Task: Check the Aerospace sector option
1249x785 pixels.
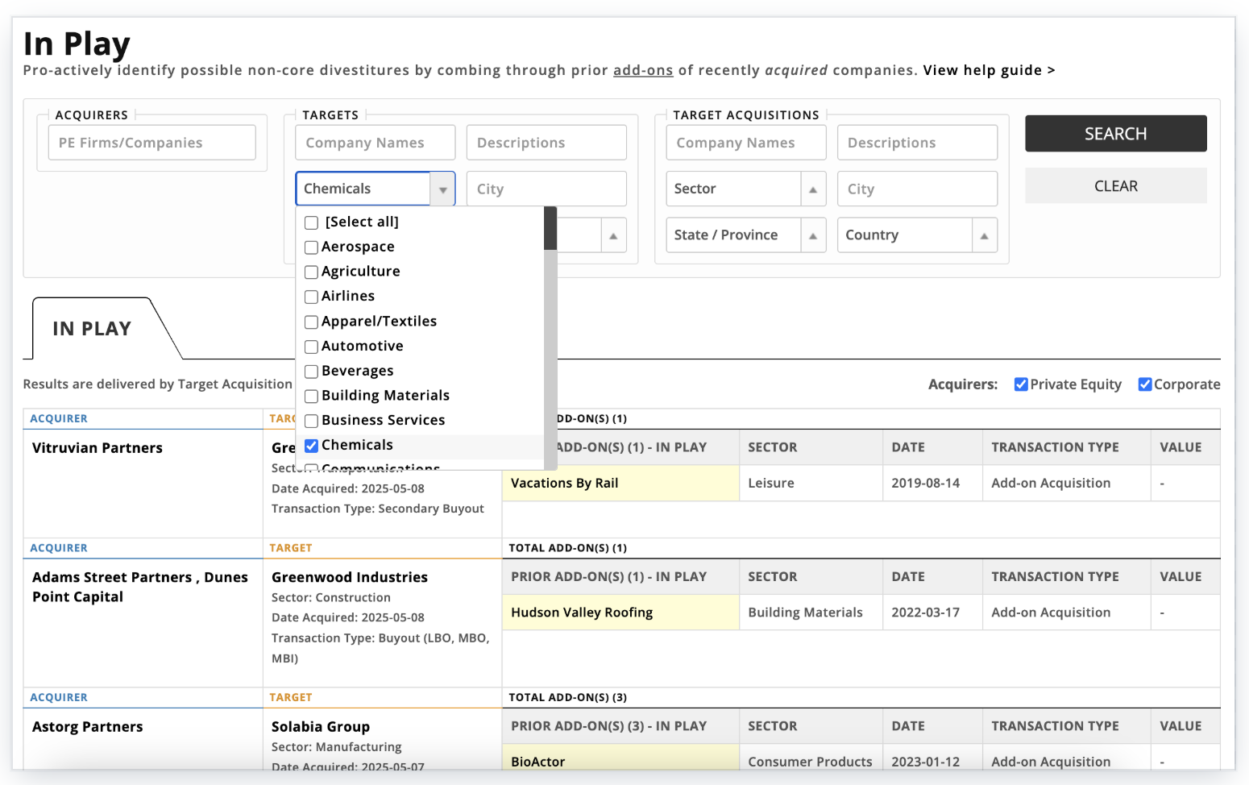Action: [x=312, y=247]
